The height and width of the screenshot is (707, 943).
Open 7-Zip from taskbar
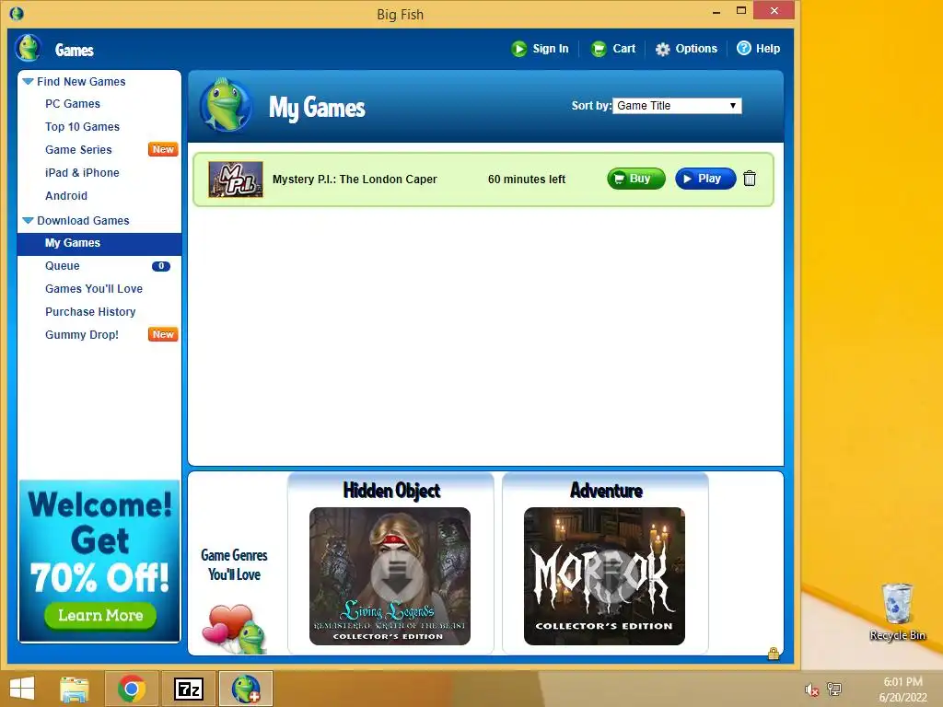pos(188,689)
